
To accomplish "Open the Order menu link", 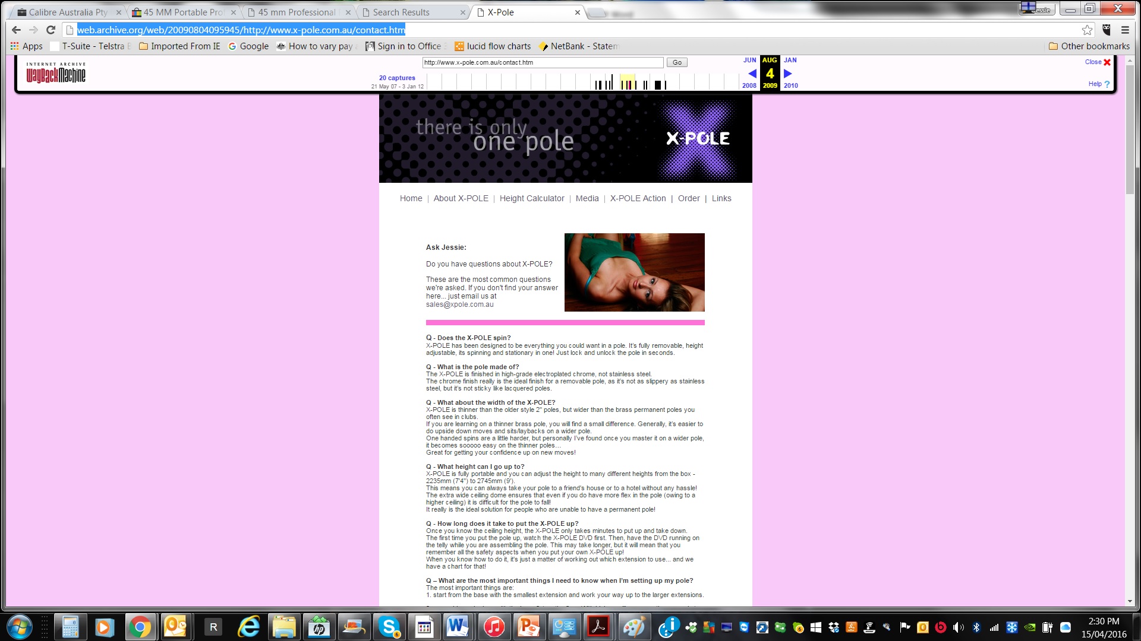I will 689,198.
